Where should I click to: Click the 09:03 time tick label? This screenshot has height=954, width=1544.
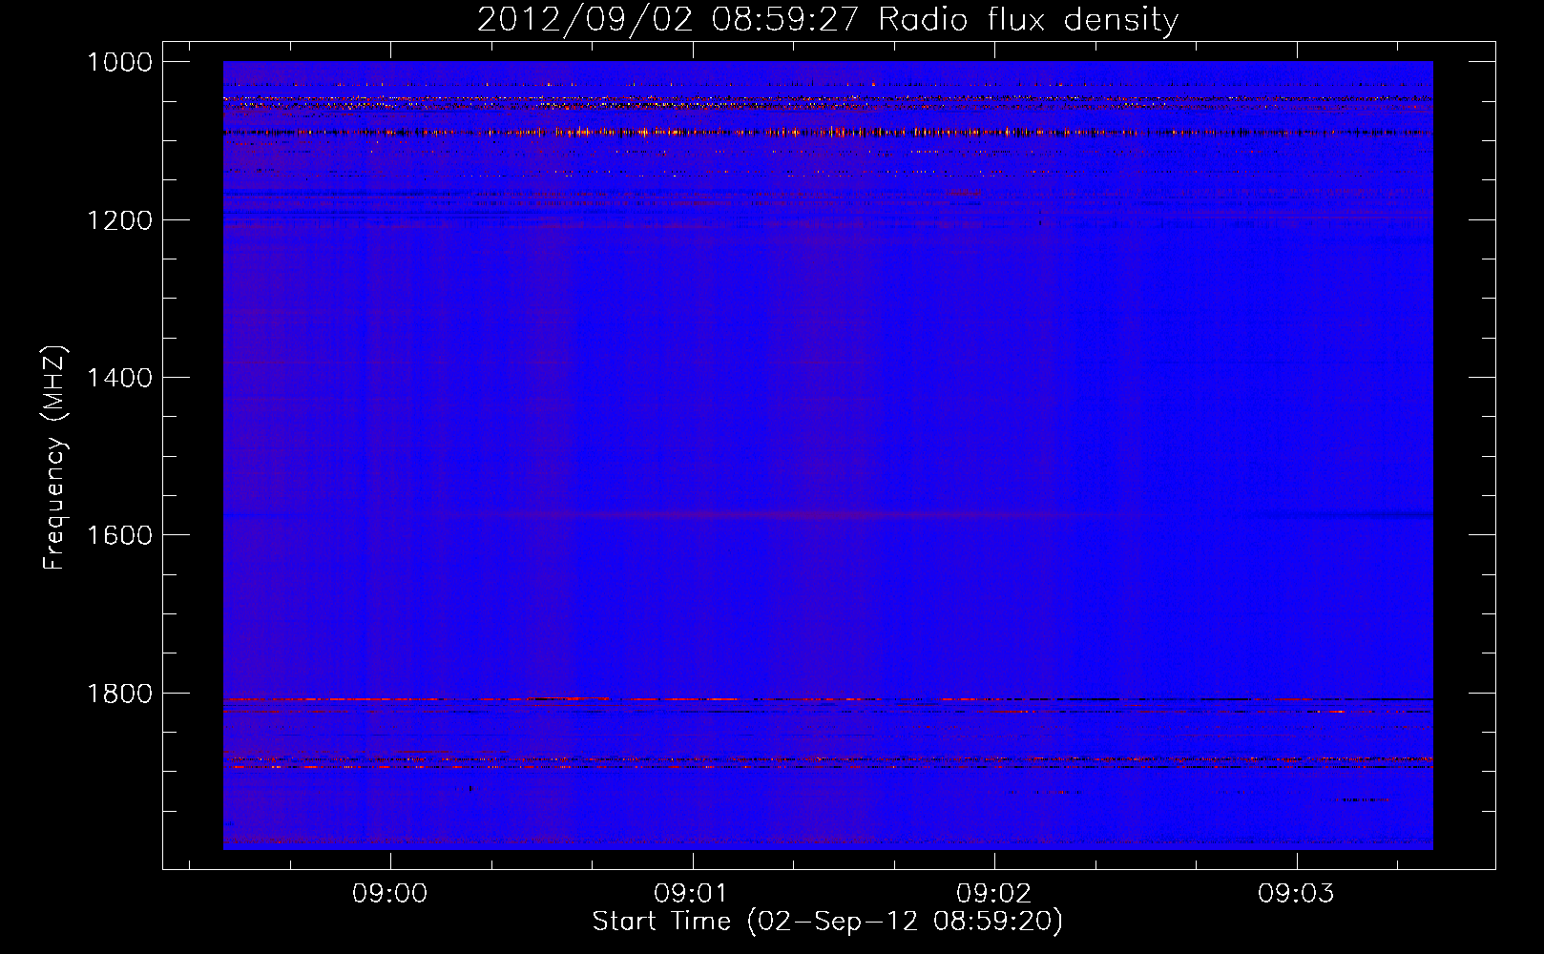[x=1296, y=894]
